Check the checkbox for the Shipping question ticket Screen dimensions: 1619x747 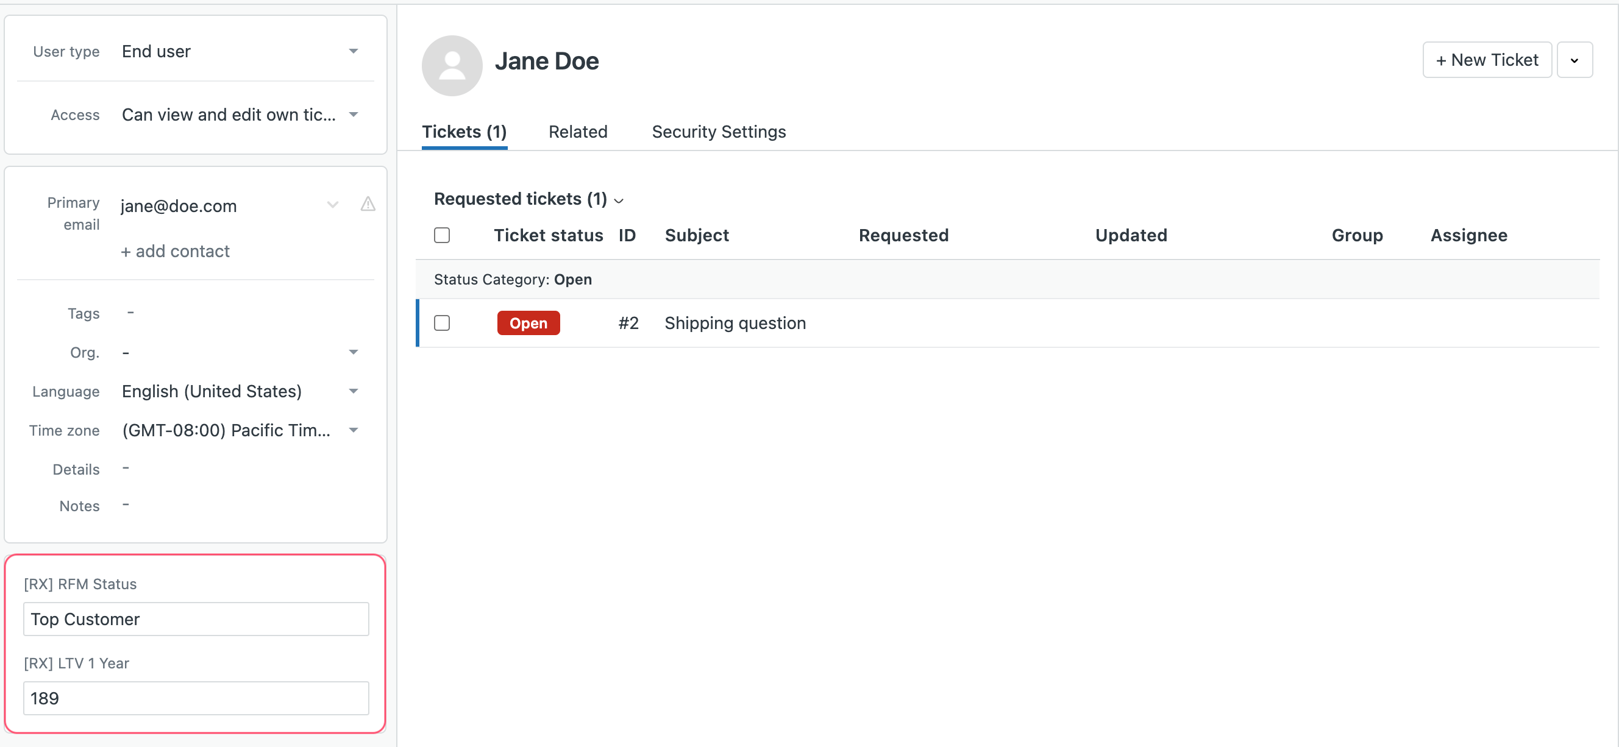point(442,322)
